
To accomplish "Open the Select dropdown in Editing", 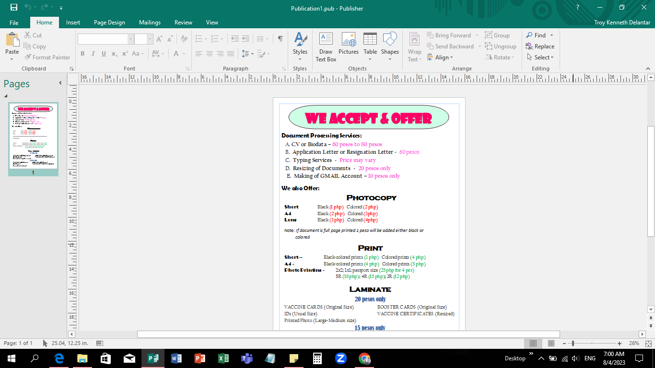I will point(540,57).
